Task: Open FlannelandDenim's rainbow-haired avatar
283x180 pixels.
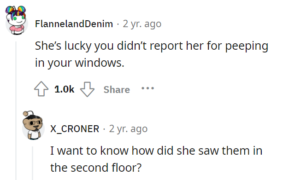Action: click(16, 20)
